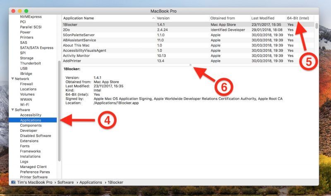
Task: Collapse the Software section triangle
Action: (12, 110)
